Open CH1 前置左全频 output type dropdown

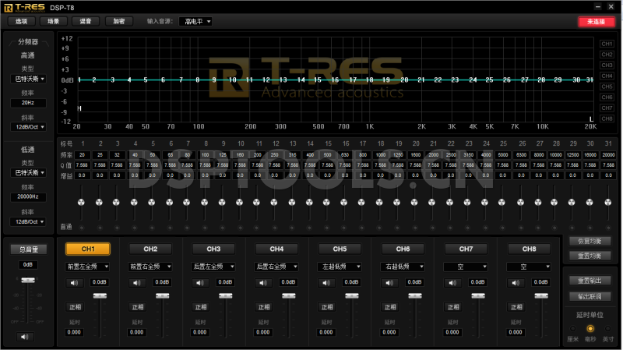[87, 267]
